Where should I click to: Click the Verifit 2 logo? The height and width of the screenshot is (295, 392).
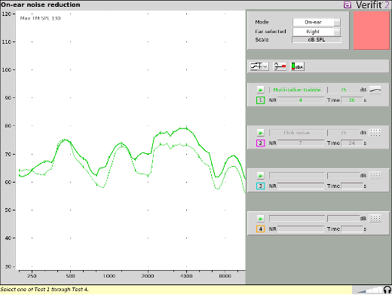366,5
